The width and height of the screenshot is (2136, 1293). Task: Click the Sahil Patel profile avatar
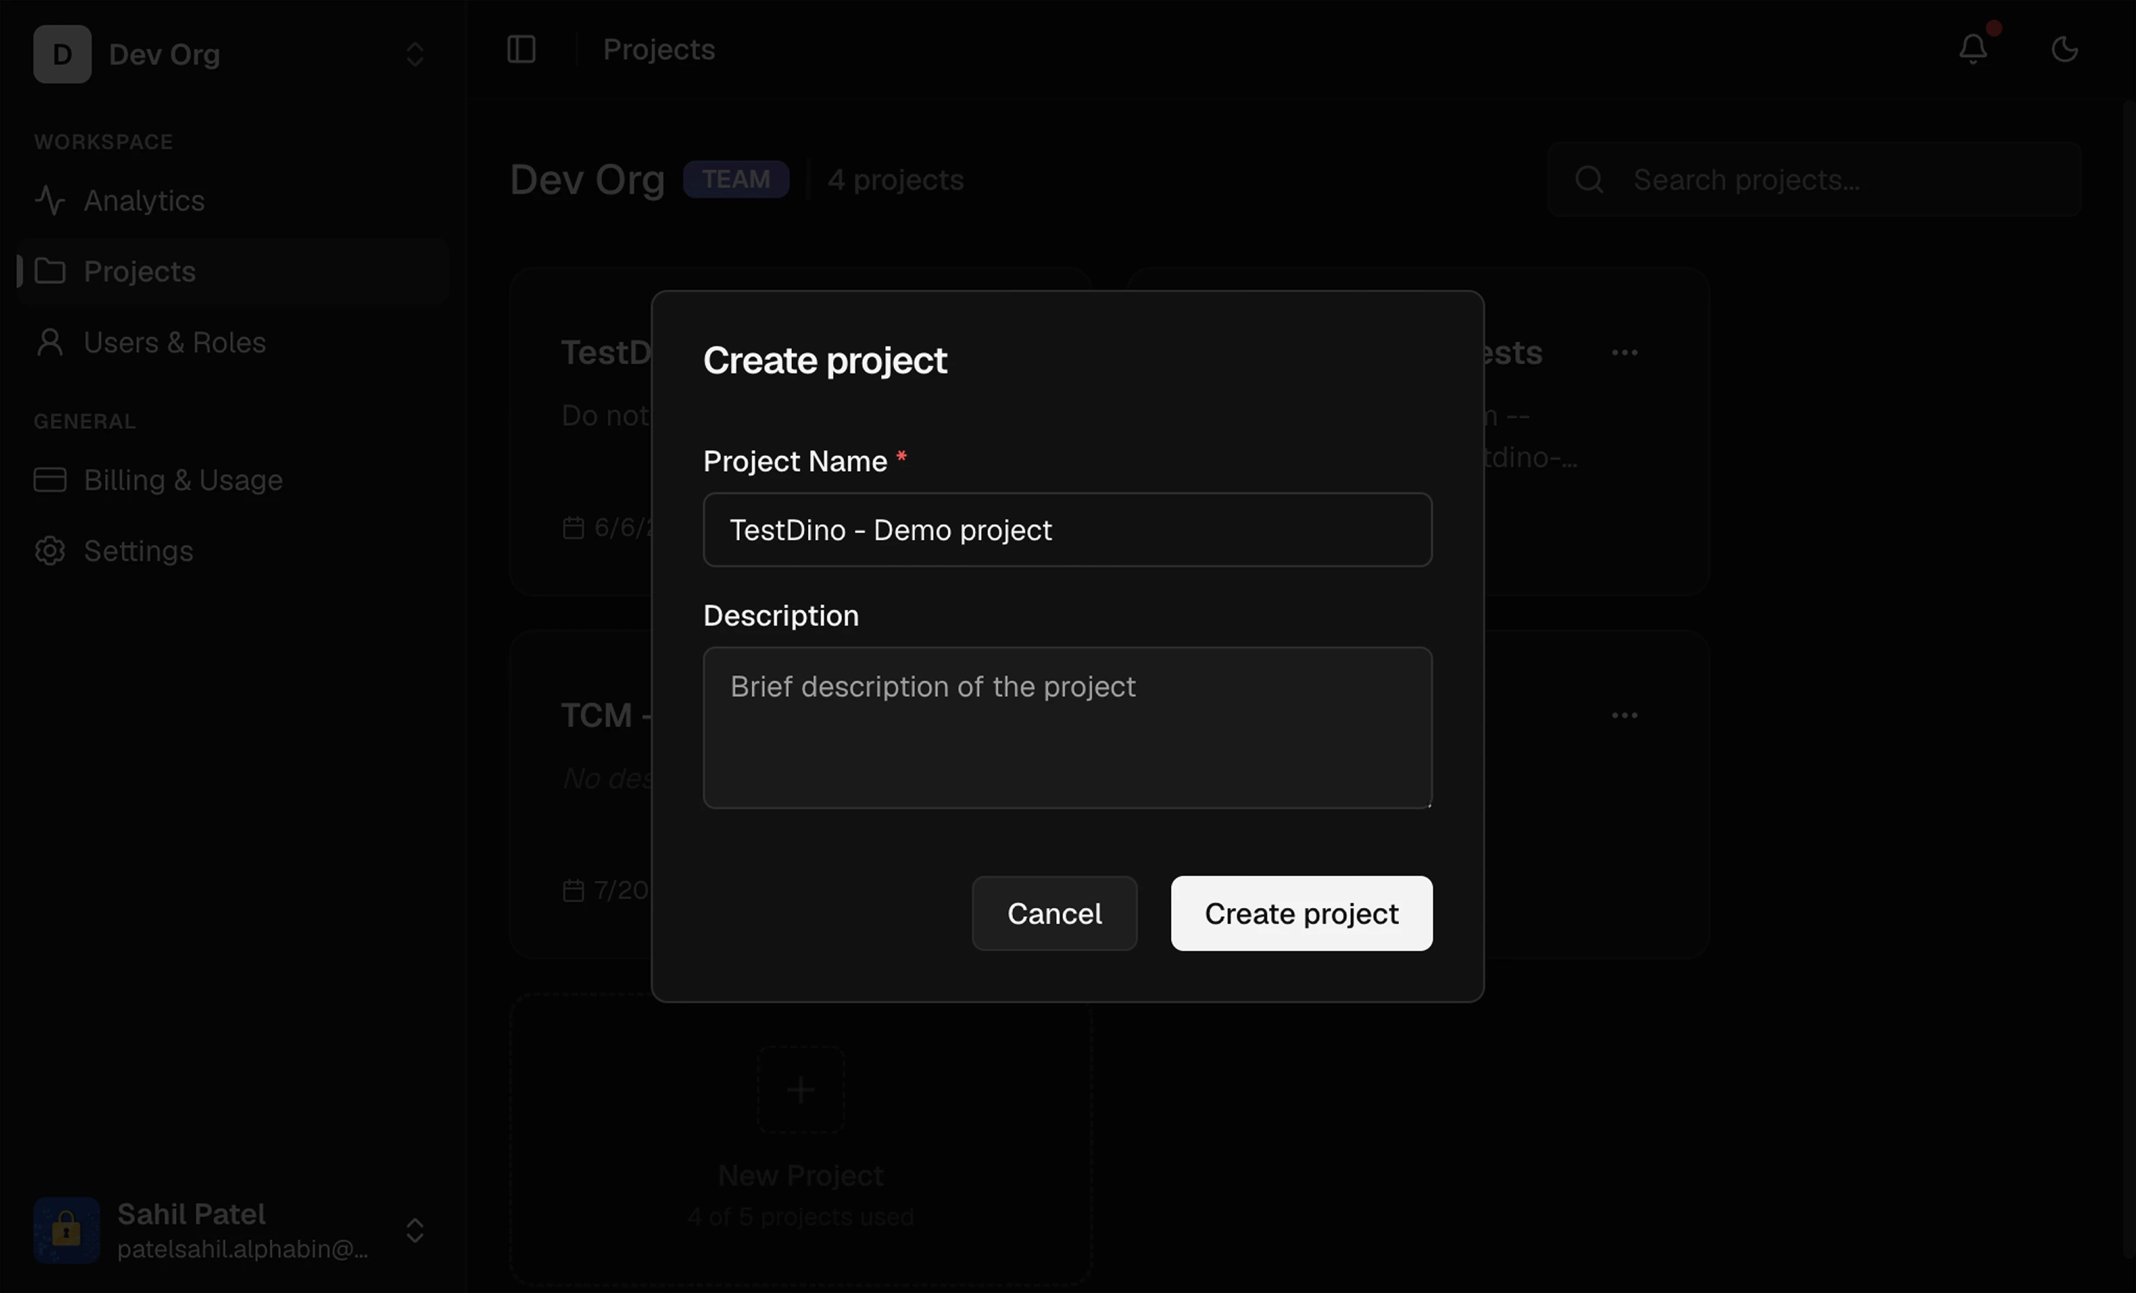[x=67, y=1230]
